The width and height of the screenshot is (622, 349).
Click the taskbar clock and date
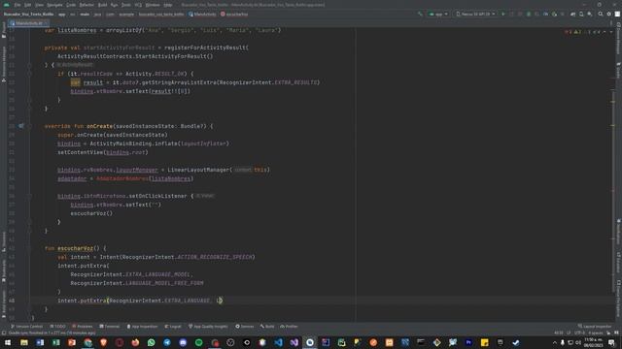pos(593,342)
